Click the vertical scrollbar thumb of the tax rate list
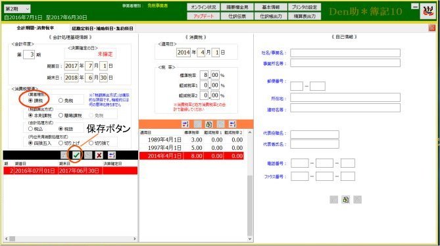The width and height of the screenshot is (440, 246). pyautogui.click(x=250, y=206)
